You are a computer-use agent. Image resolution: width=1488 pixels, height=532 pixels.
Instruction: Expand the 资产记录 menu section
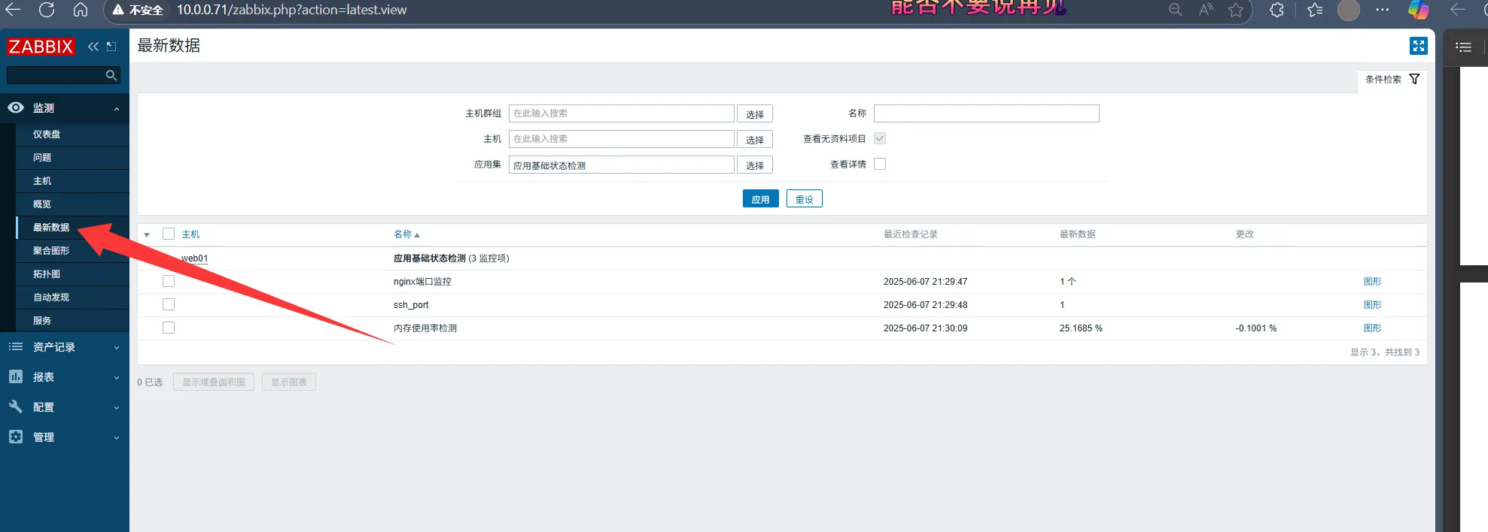64,347
